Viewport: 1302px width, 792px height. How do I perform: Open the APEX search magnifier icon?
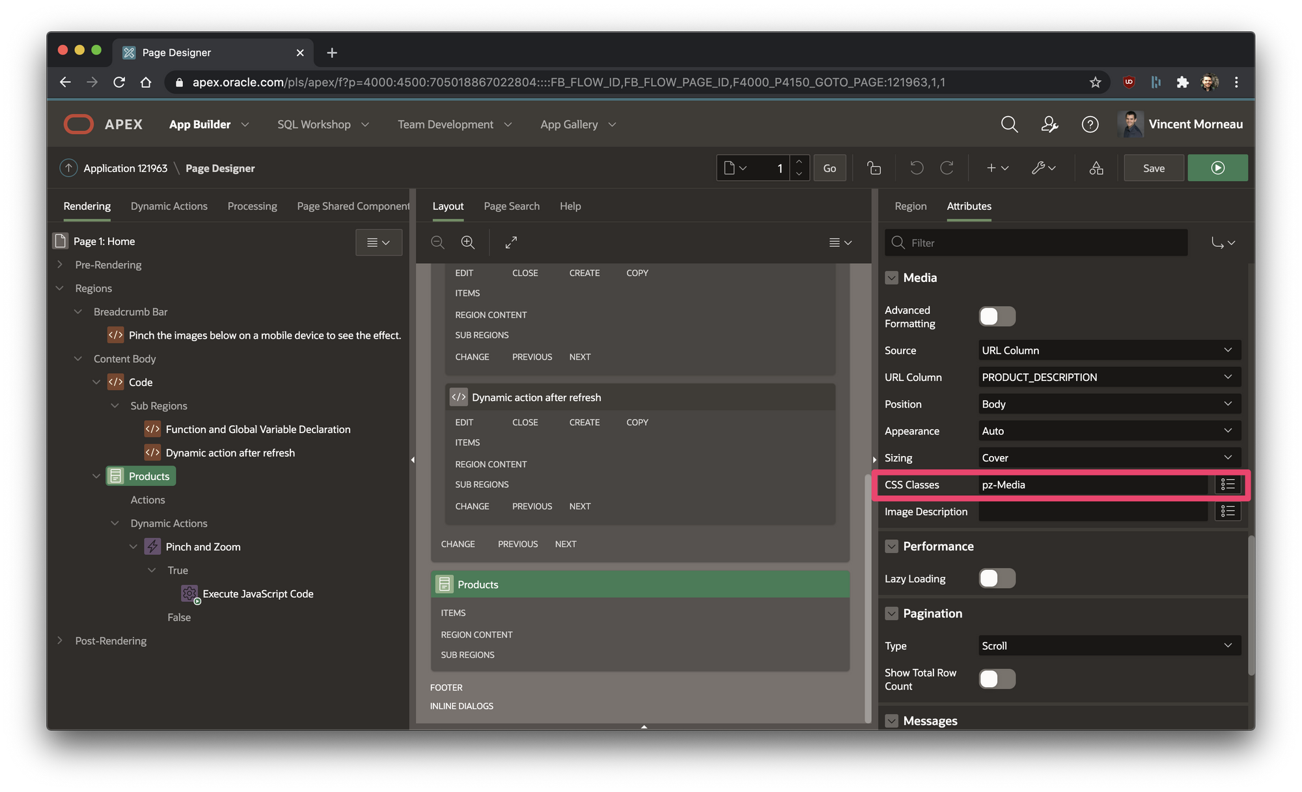pyautogui.click(x=1009, y=124)
